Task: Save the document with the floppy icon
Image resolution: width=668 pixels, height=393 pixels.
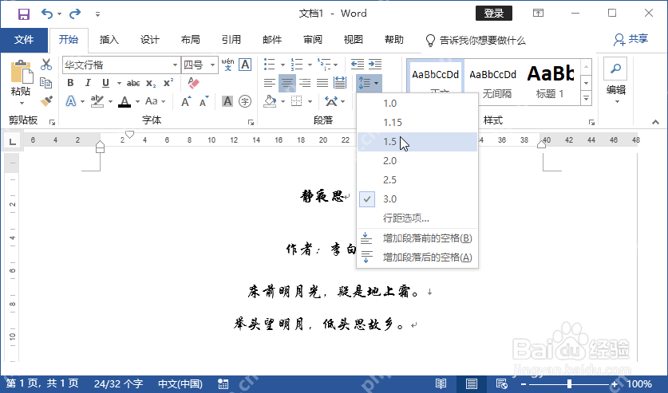Action: point(23,14)
